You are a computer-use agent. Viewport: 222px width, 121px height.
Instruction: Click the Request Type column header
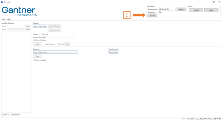tap(40, 26)
